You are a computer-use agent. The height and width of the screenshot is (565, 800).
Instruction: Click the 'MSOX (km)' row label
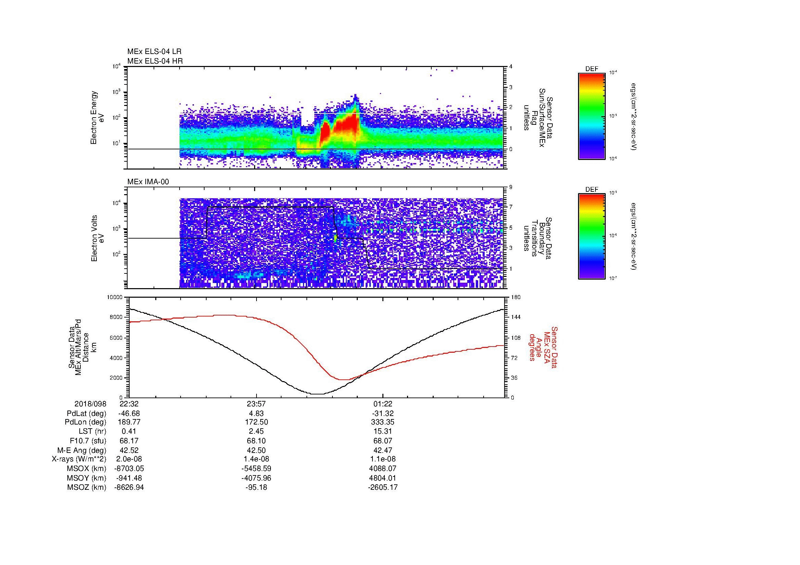(x=87, y=469)
